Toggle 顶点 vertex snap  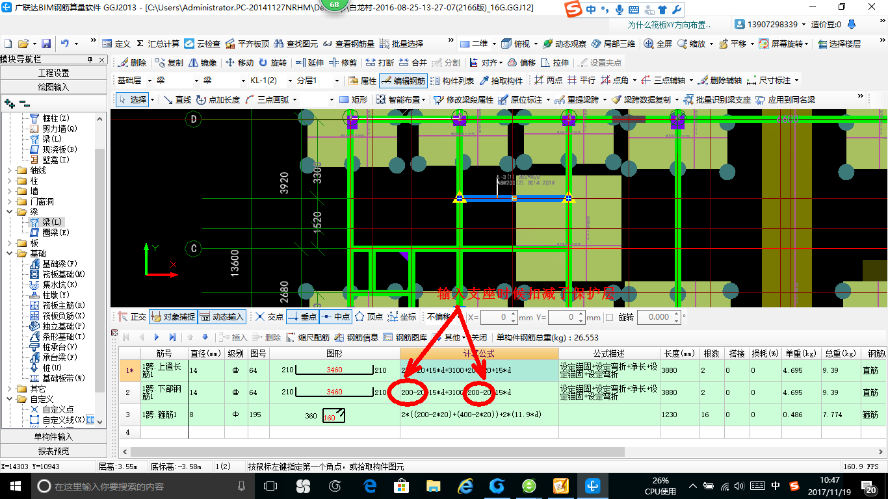coord(369,316)
